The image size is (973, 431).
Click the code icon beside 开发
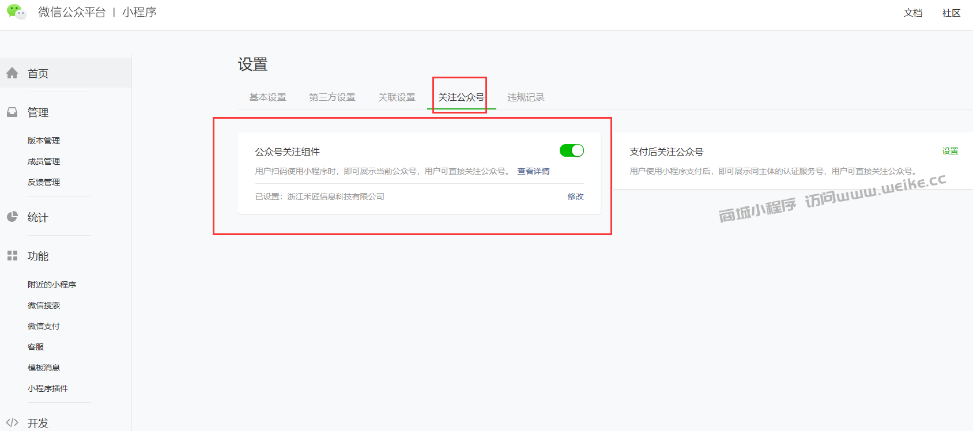[12, 422]
